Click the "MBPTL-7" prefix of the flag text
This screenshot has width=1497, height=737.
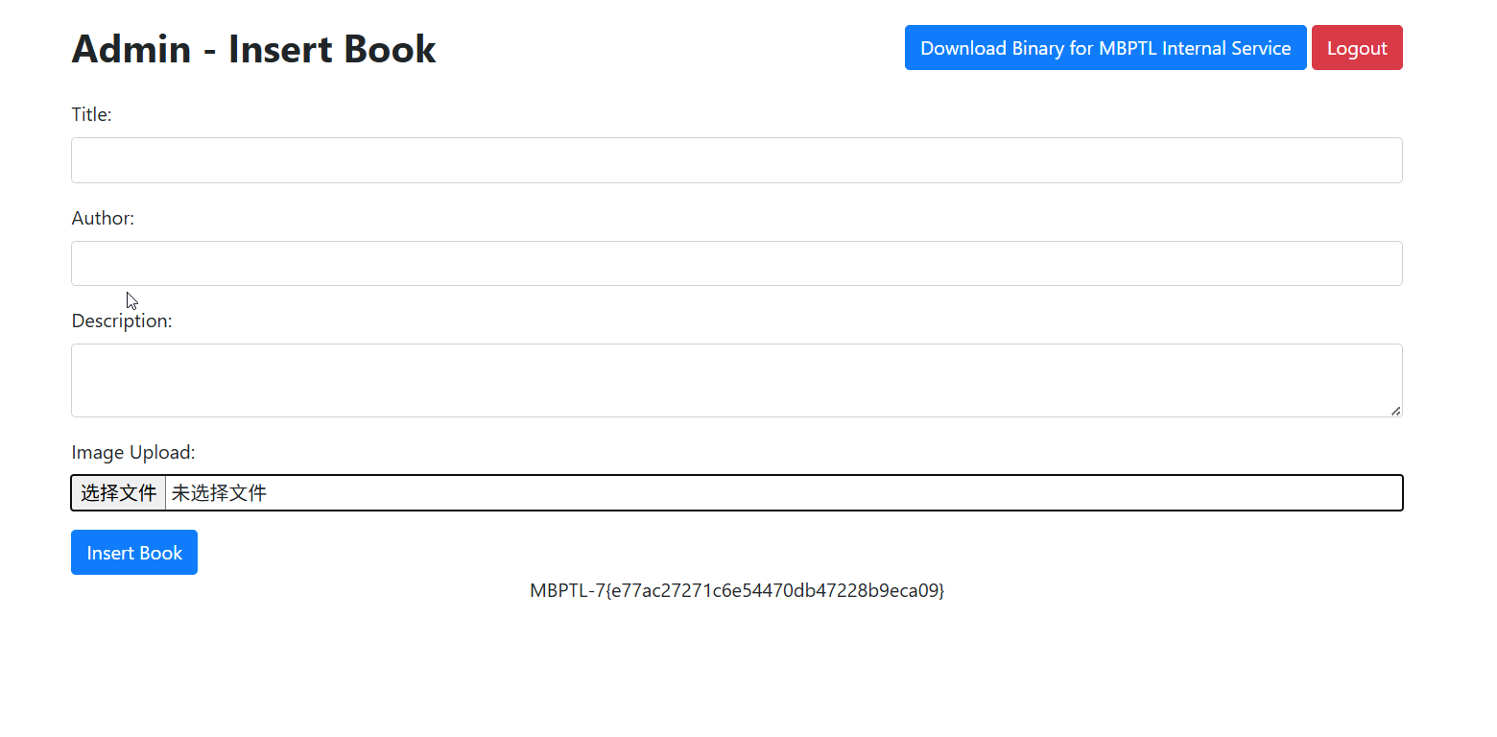click(566, 591)
